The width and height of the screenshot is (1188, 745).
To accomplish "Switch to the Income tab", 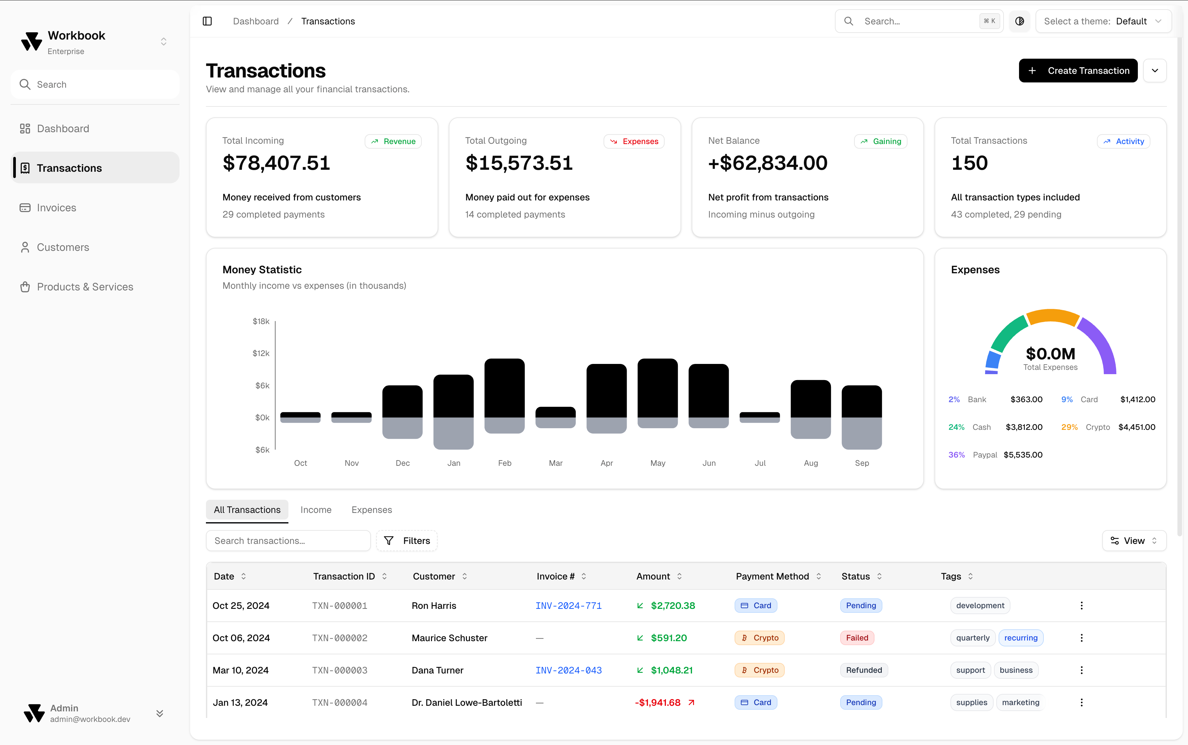I will click(315, 510).
